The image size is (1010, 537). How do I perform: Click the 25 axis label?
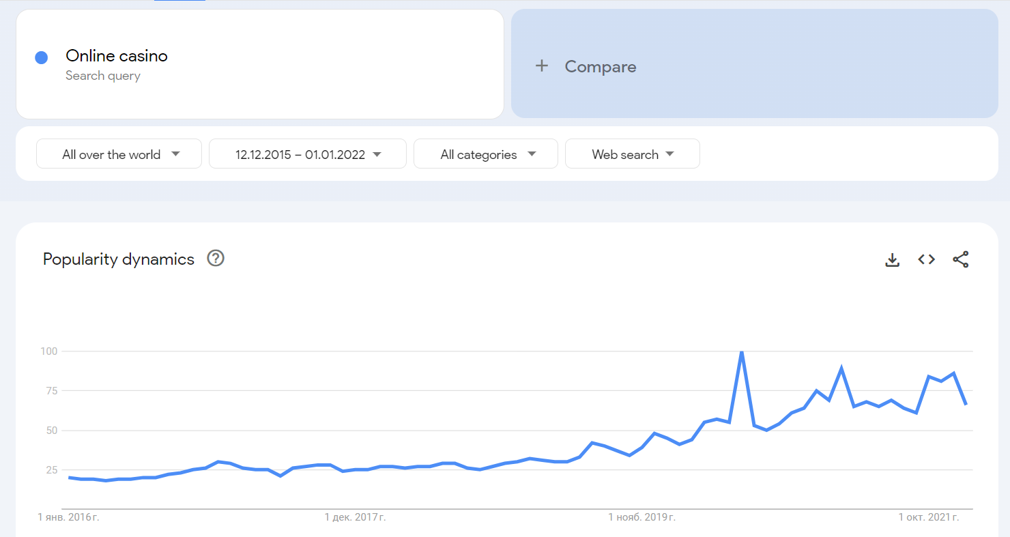52,470
